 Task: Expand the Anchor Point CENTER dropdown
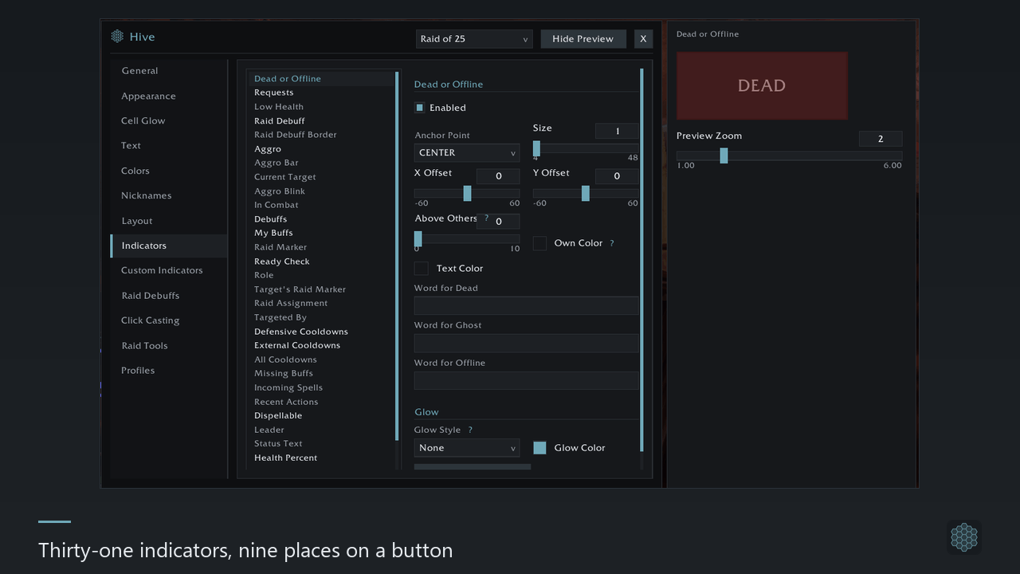(x=467, y=153)
